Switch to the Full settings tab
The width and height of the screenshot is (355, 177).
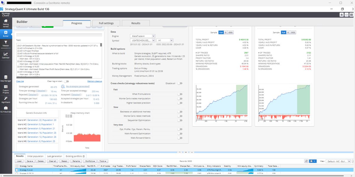tap(106, 23)
